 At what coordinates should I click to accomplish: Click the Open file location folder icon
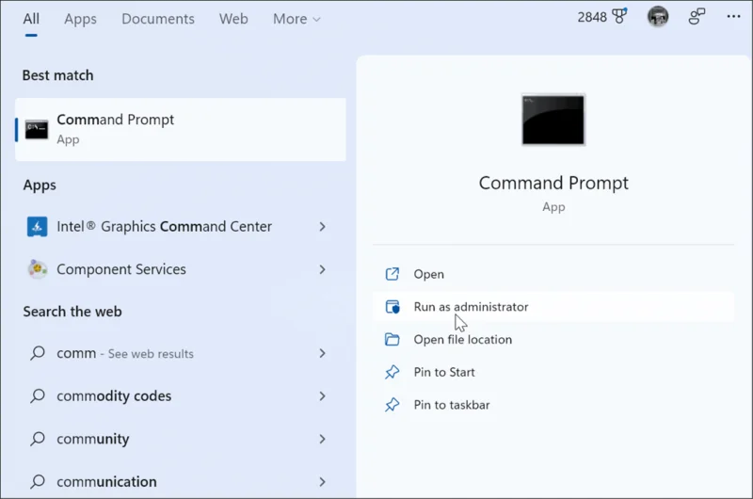[x=392, y=340]
